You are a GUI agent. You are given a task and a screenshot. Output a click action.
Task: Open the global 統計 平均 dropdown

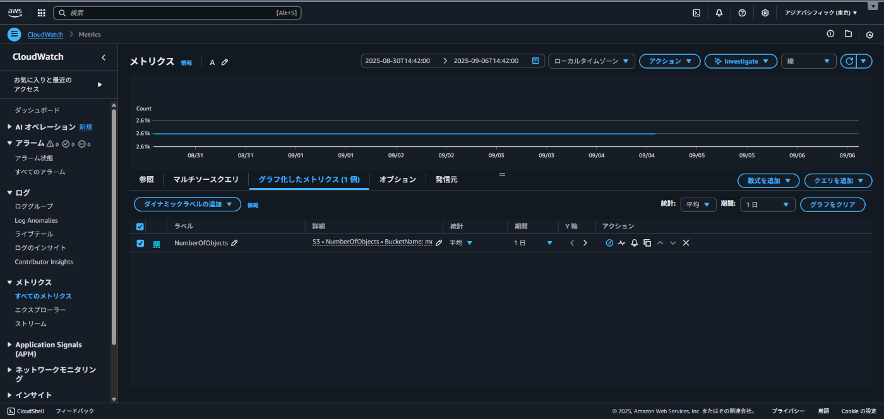698,204
